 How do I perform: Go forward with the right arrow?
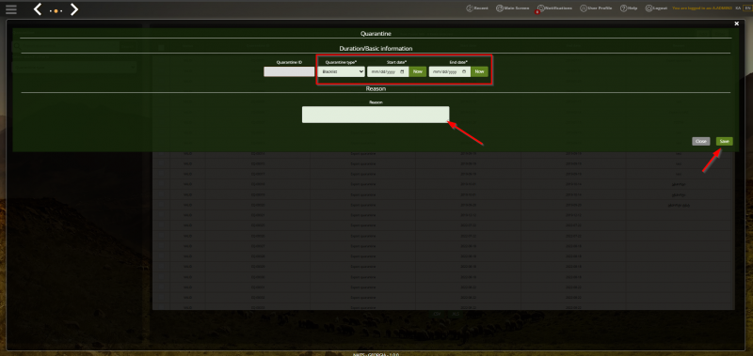pos(74,9)
